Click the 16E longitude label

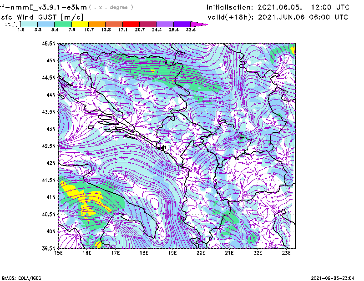(87, 253)
